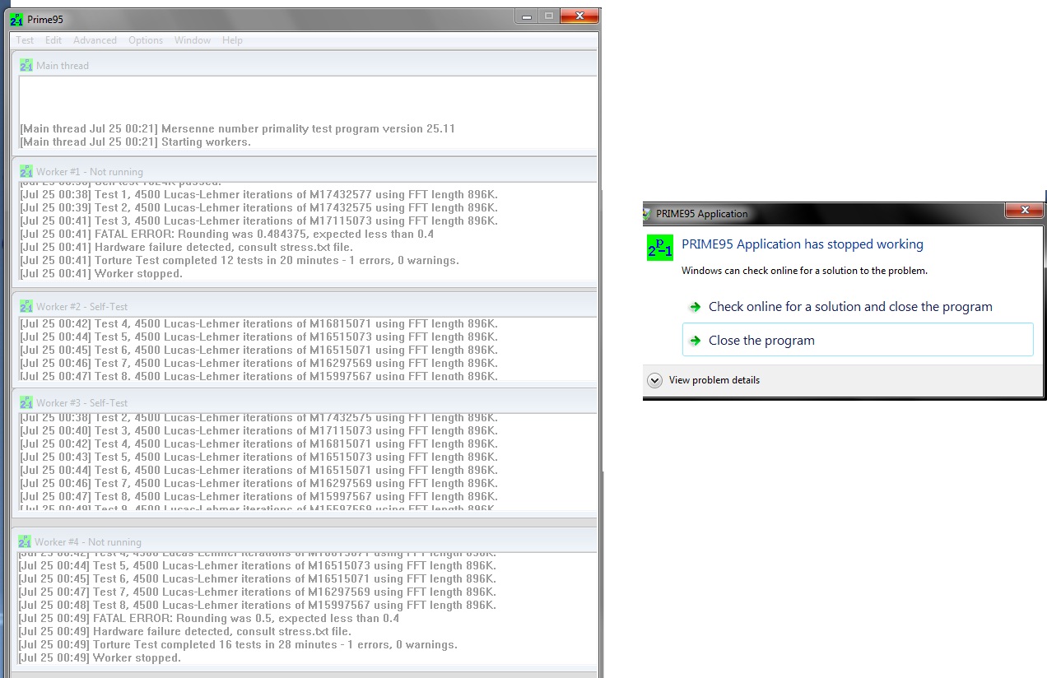Click the View problem details label
Viewport: 1047px width, 678px height.
[x=714, y=380]
